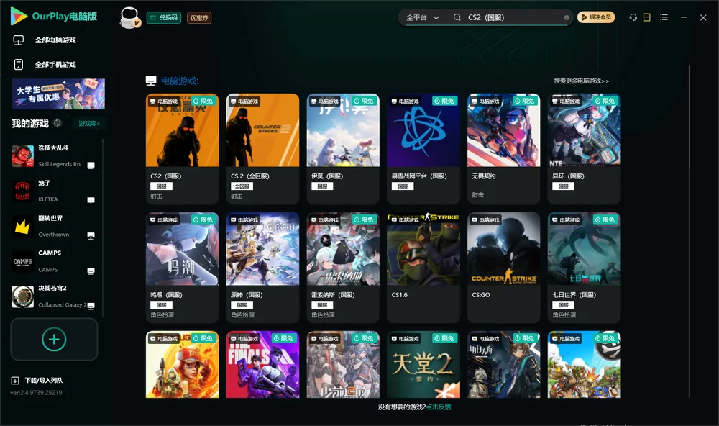This screenshot has width=719, height=426.
Task: Open the 极速会员 membership button
Action: pyautogui.click(x=595, y=17)
